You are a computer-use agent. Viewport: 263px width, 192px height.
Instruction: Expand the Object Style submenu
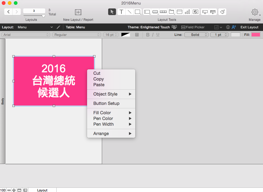[111, 94]
